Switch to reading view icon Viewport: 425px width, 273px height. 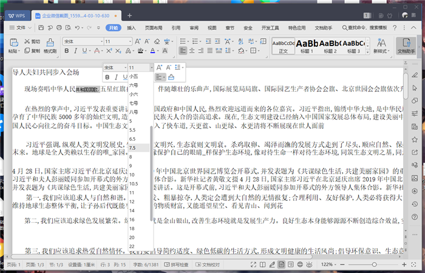[262, 265]
